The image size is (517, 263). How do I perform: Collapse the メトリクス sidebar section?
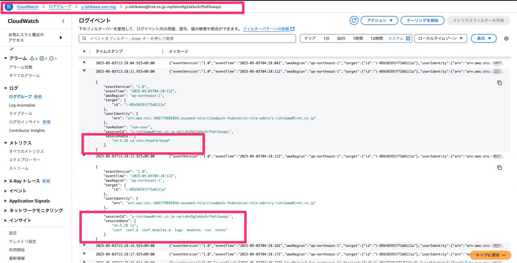[x=6, y=143]
